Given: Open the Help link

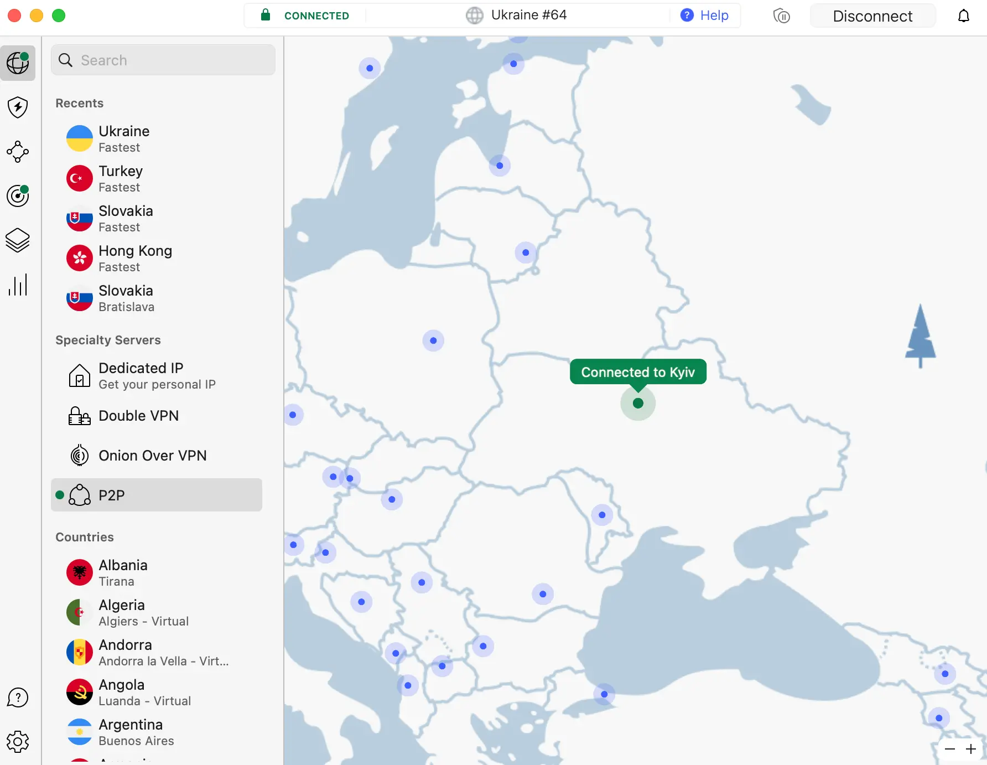Looking at the screenshot, I should [x=704, y=15].
